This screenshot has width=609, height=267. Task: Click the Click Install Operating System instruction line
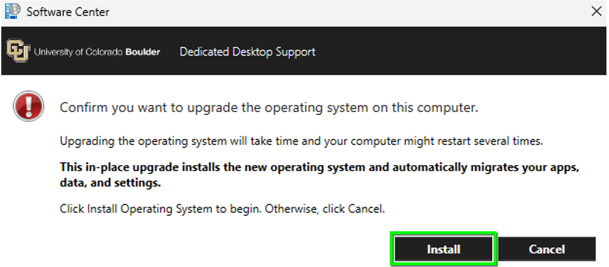point(222,209)
